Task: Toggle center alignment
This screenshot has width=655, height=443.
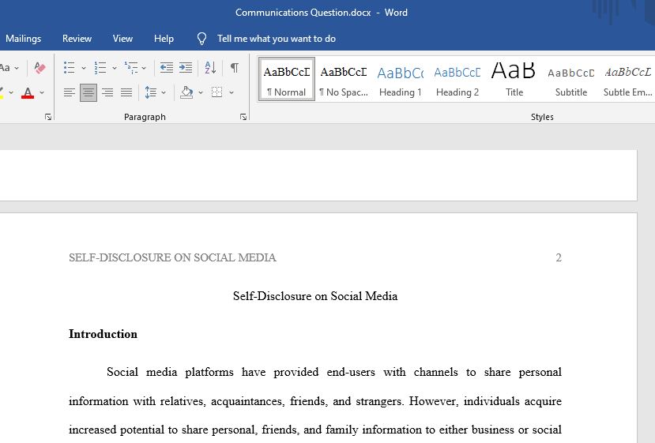Action: [88, 92]
